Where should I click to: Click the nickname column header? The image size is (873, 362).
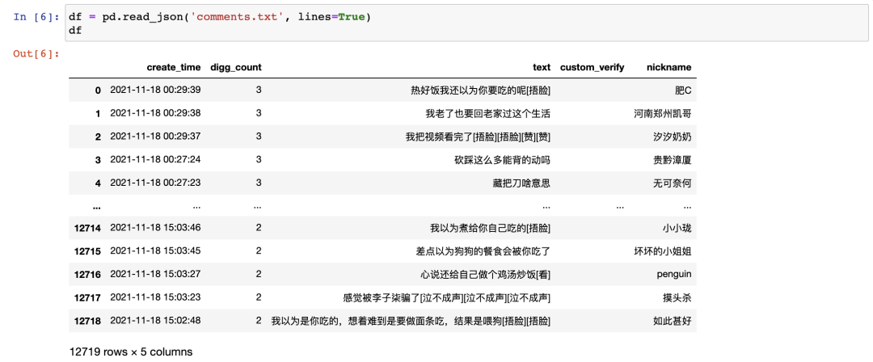click(668, 67)
